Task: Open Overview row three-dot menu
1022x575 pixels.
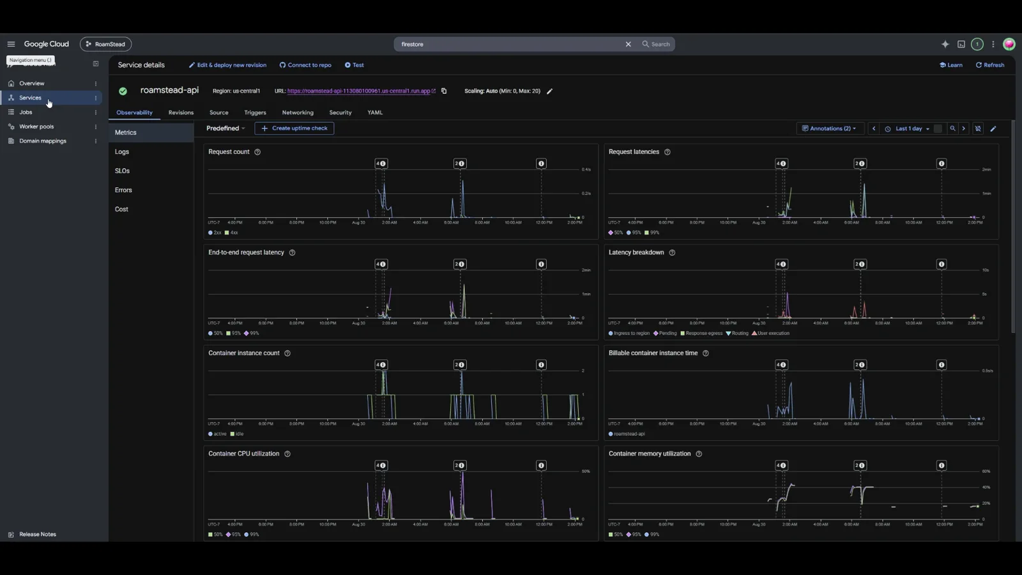Action: point(96,84)
